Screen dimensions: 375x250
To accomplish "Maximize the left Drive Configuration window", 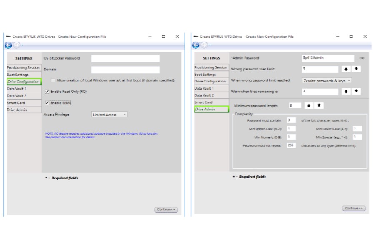I will tap(164, 37).
